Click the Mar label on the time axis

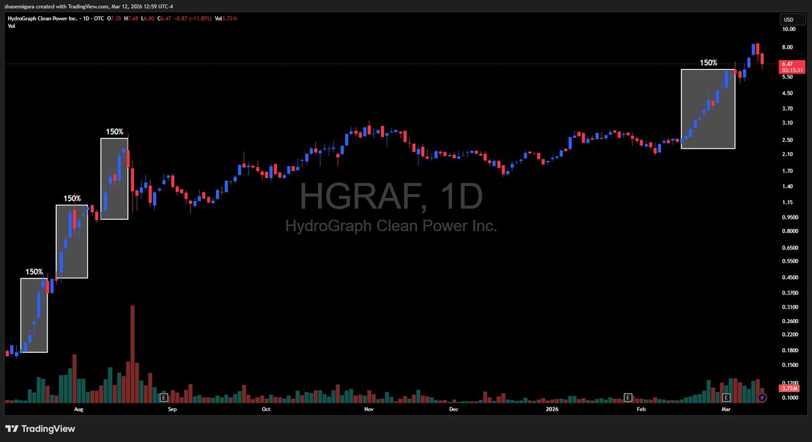click(x=726, y=409)
